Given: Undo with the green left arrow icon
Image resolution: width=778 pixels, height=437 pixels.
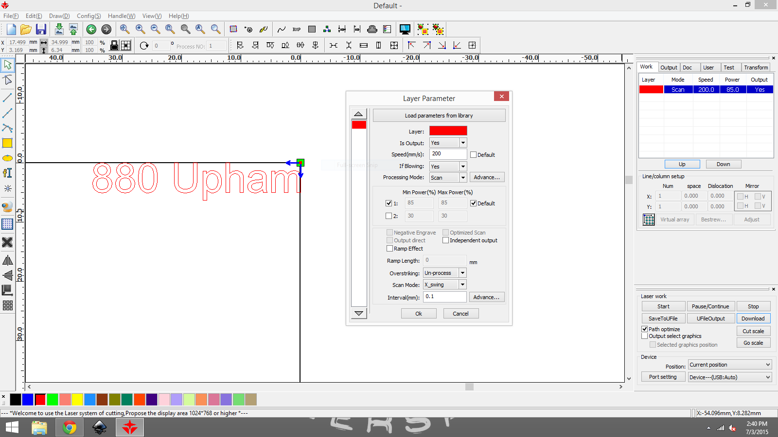Looking at the screenshot, I should click(x=91, y=29).
